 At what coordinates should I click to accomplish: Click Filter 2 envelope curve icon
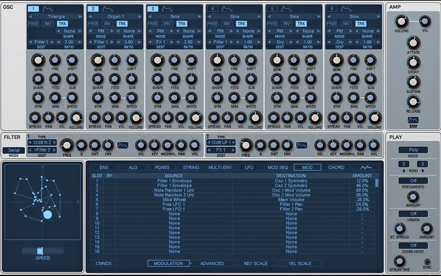pyautogui.click(x=301, y=145)
